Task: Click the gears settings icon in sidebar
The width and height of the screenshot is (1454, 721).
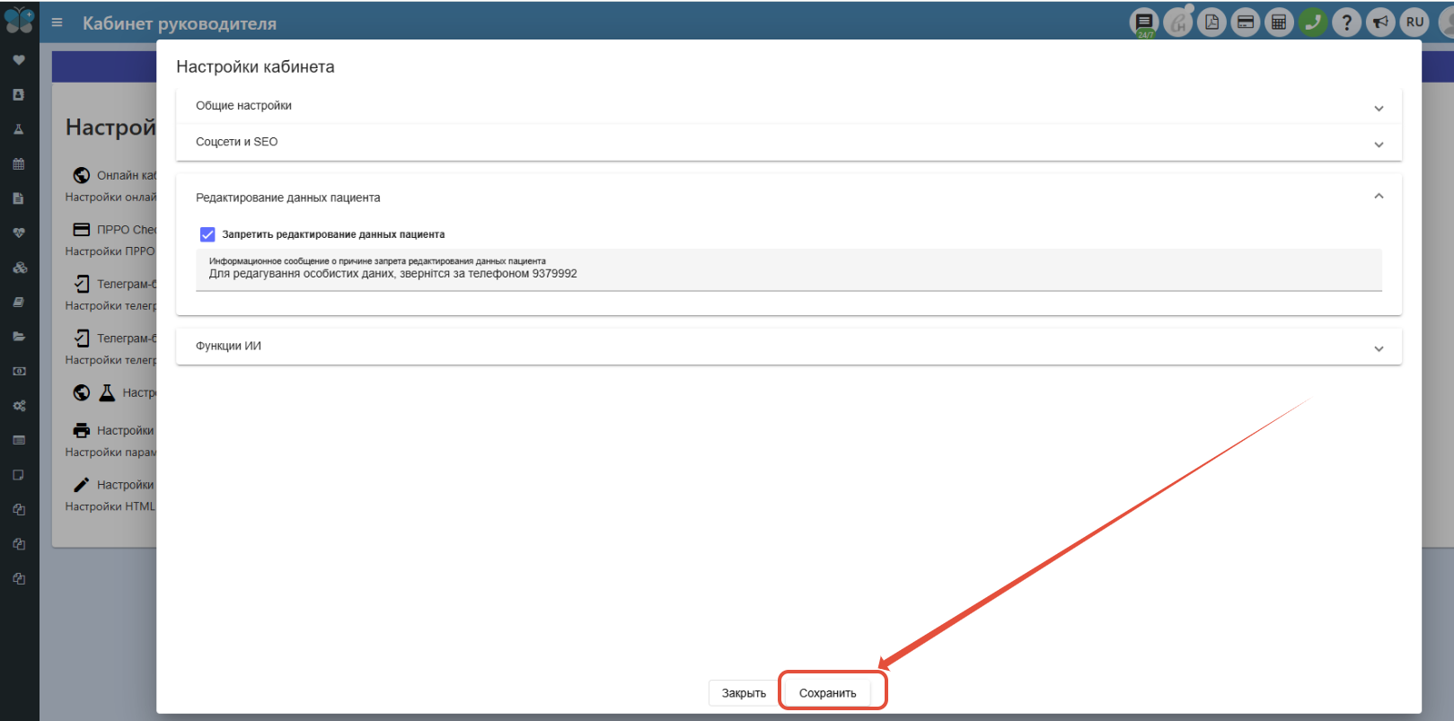Action: tap(19, 406)
